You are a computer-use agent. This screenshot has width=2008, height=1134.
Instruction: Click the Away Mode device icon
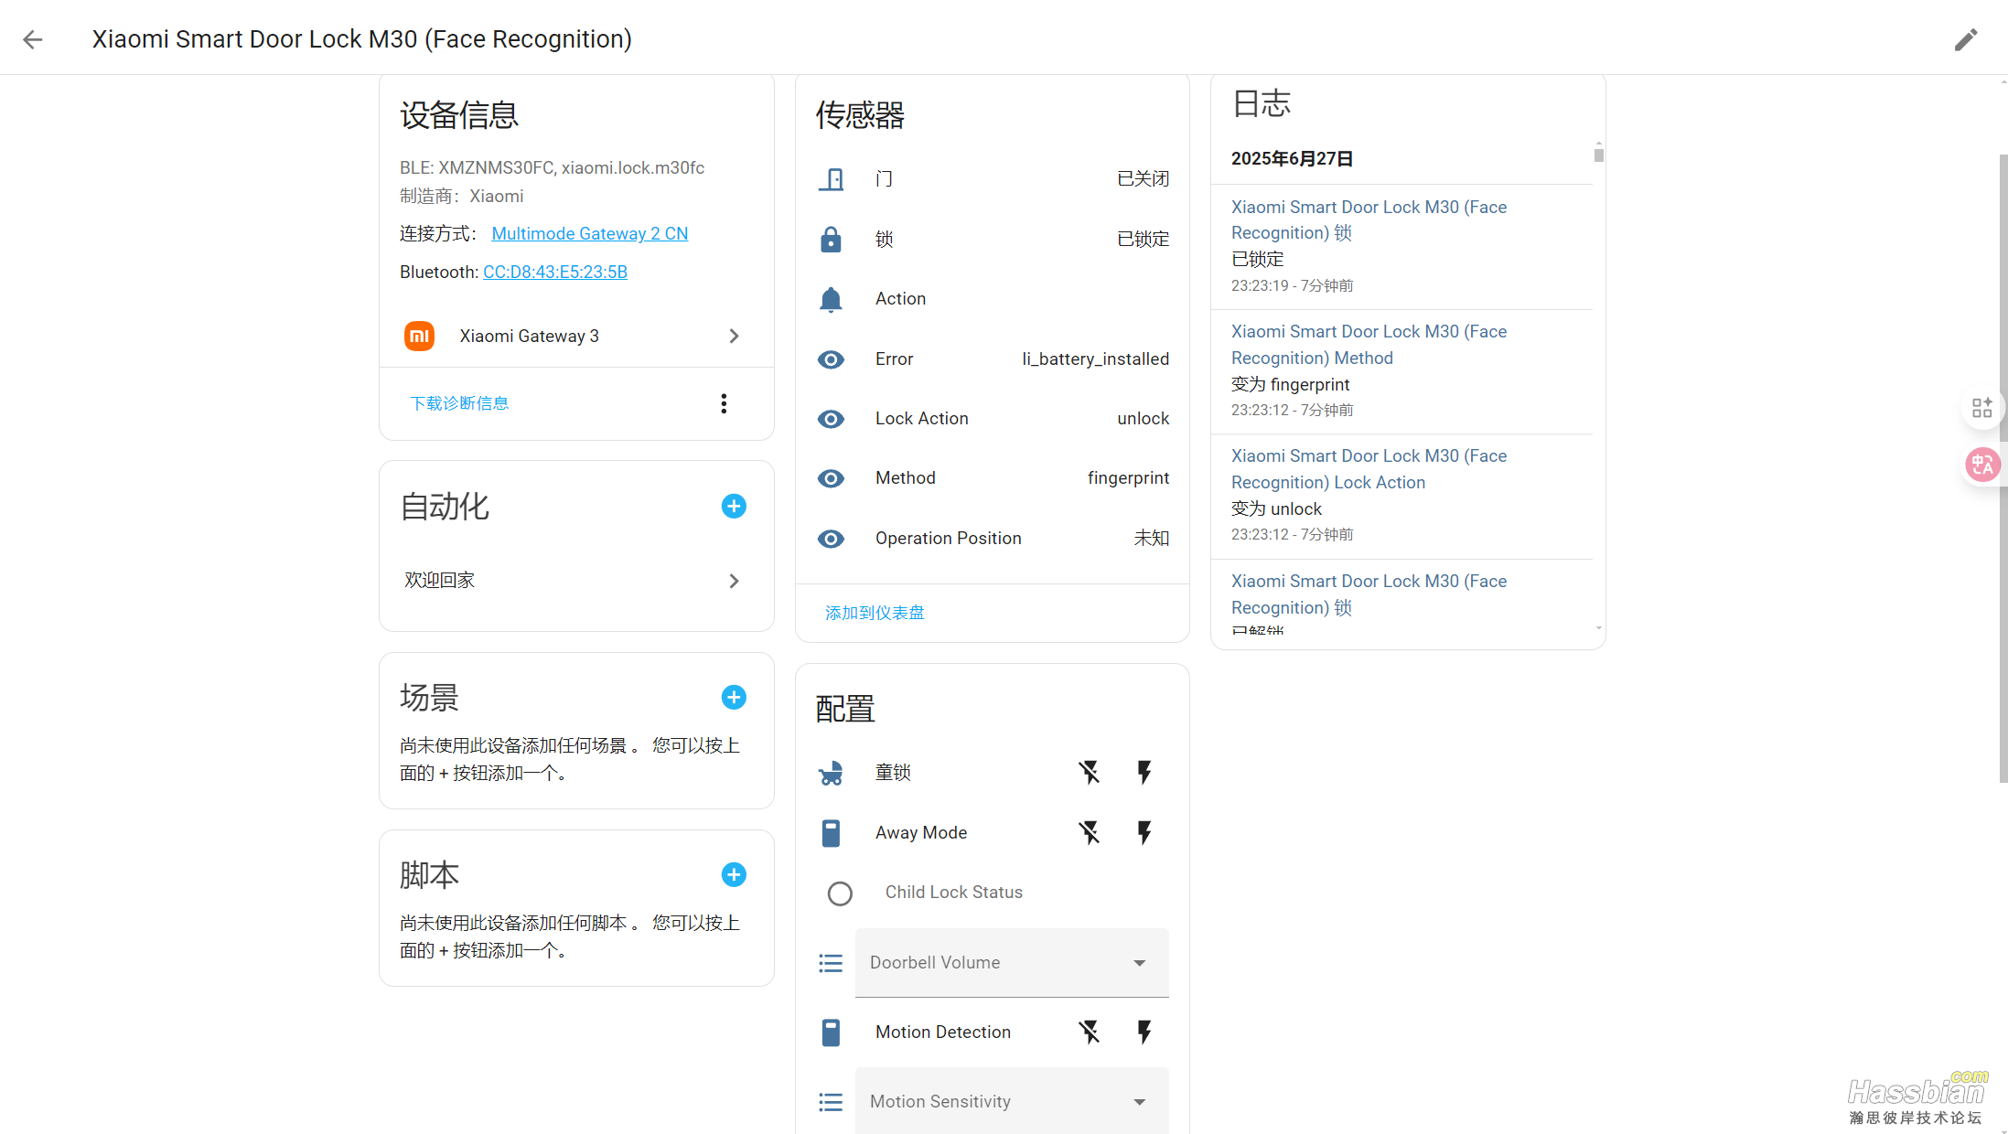click(831, 833)
